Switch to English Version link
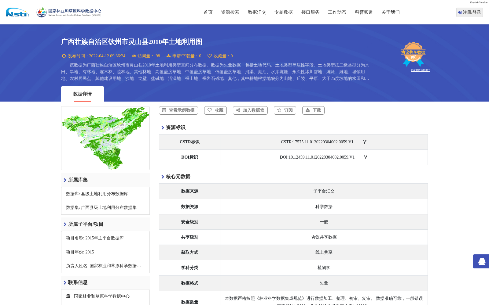Screen dimensions: 489x305 [x=479, y=2]
